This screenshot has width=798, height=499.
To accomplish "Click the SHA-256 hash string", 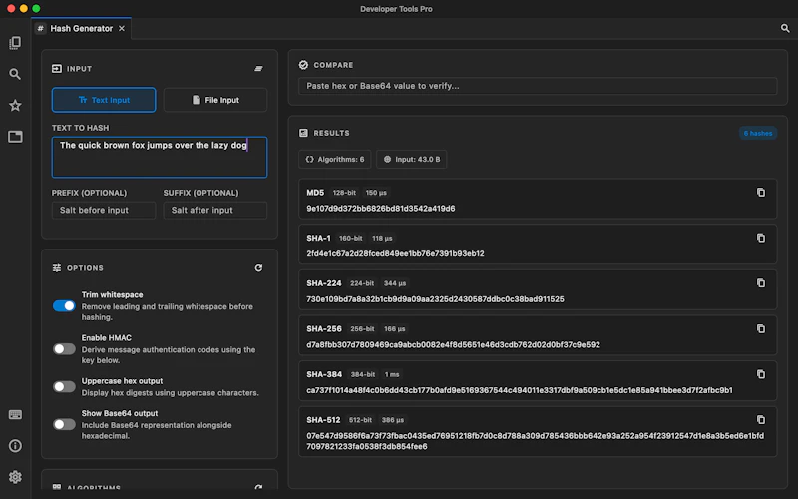I will click(x=453, y=344).
